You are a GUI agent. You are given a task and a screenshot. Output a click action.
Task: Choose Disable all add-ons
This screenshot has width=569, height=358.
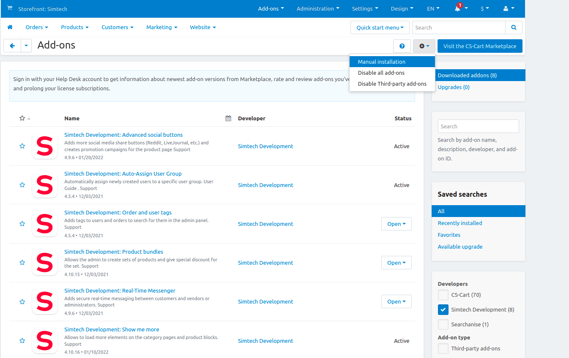pyautogui.click(x=392, y=73)
